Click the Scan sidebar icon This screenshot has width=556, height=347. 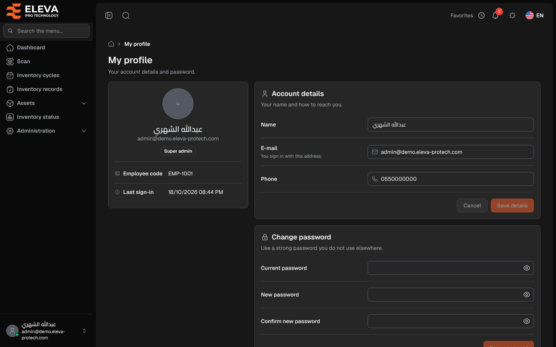[x=10, y=62]
